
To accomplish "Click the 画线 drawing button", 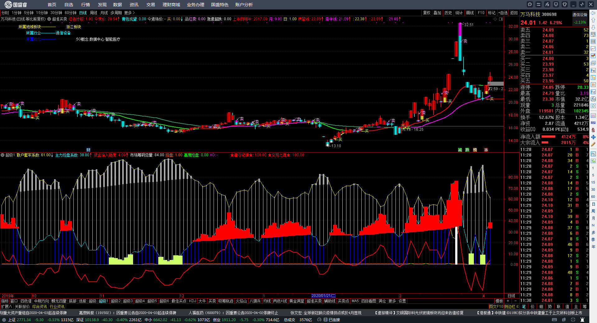I will (x=470, y=13).
